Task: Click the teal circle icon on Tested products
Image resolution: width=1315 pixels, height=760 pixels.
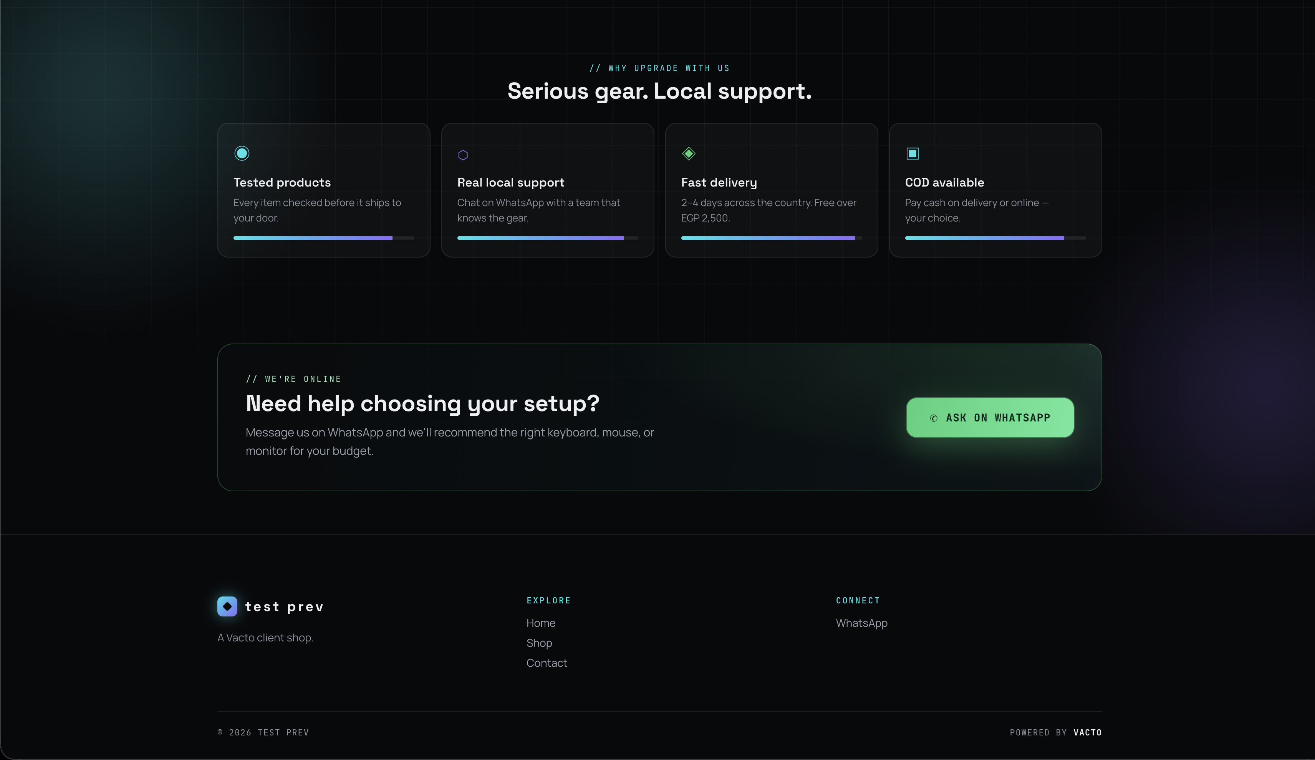Action: (242, 154)
